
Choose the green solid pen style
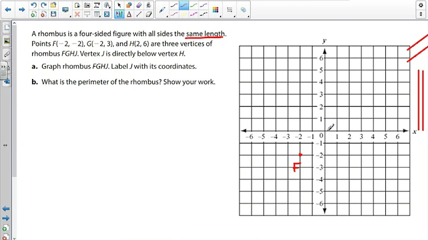coord(194,5)
